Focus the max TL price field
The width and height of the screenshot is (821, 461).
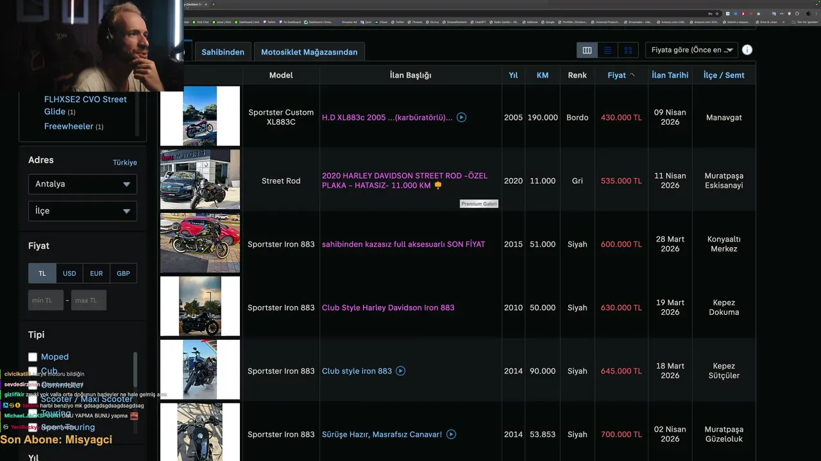[x=89, y=300]
